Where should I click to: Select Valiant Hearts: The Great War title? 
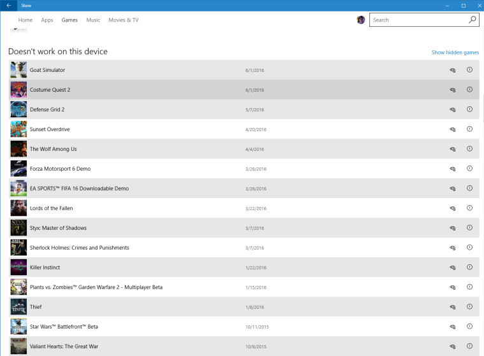click(x=64, y=346)
